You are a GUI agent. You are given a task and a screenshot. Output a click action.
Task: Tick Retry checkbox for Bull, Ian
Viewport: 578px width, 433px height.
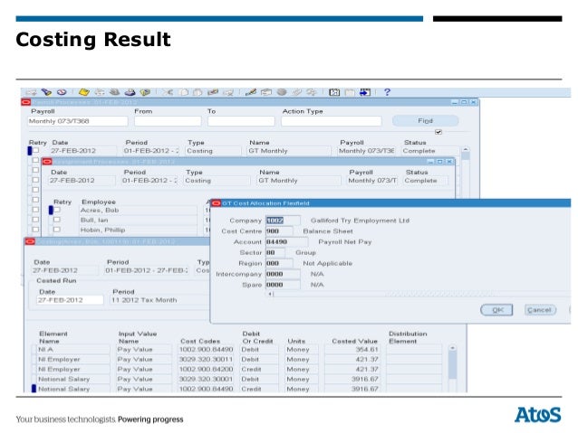coord(57,220)
